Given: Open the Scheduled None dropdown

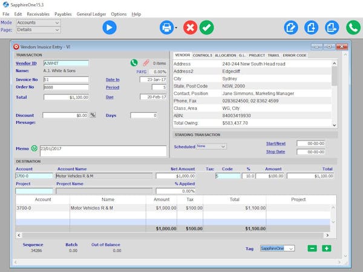Looking at the screenshot, I should click(x=211, y=147).
